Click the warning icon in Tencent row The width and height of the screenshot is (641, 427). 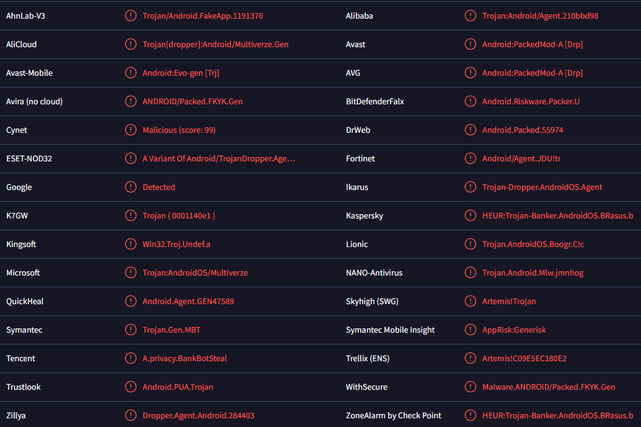click(x=130, y=359)
